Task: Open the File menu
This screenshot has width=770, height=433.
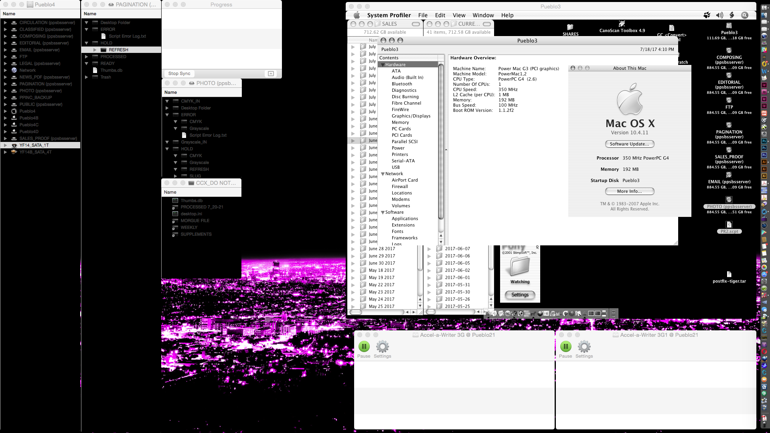Action: click(423, 15)
